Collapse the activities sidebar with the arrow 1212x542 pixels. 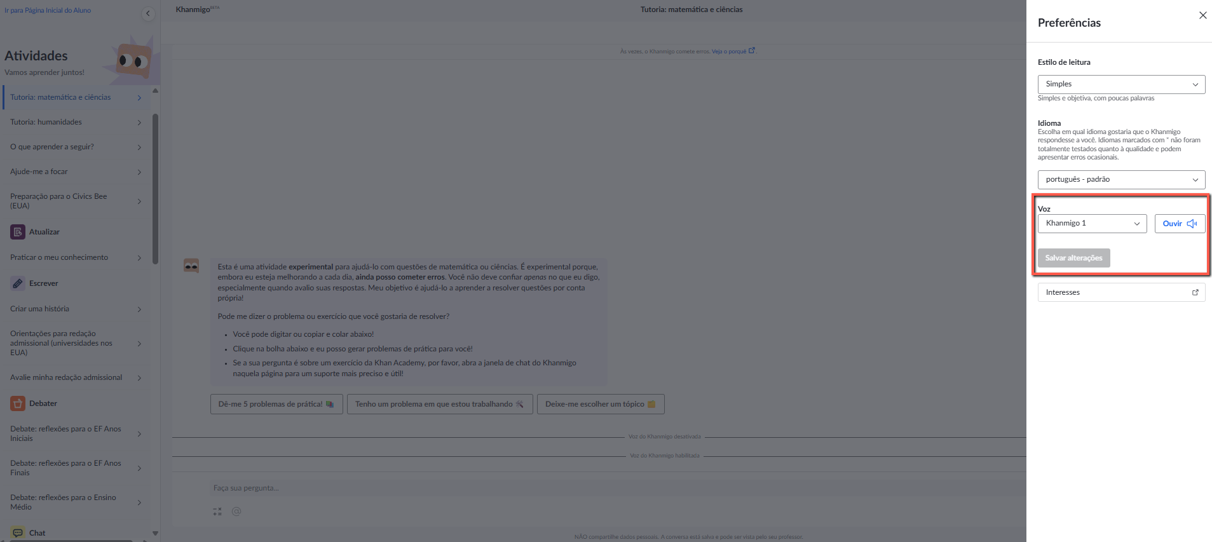[x=148, y=13]
